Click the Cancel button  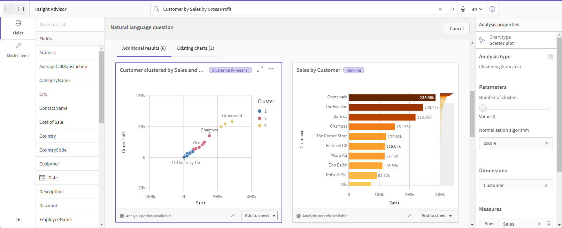pyautogui.click(x=456, y=28)
